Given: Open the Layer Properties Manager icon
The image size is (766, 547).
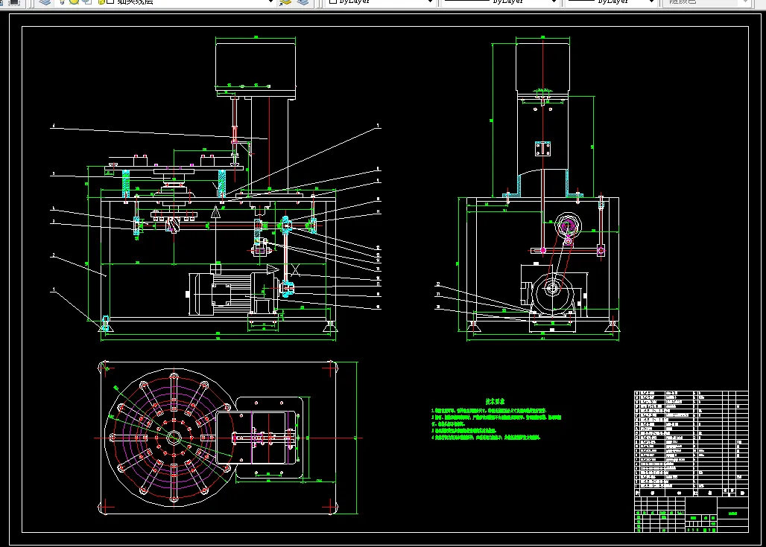Looking at the screenshot, I should tap(45, 2).
